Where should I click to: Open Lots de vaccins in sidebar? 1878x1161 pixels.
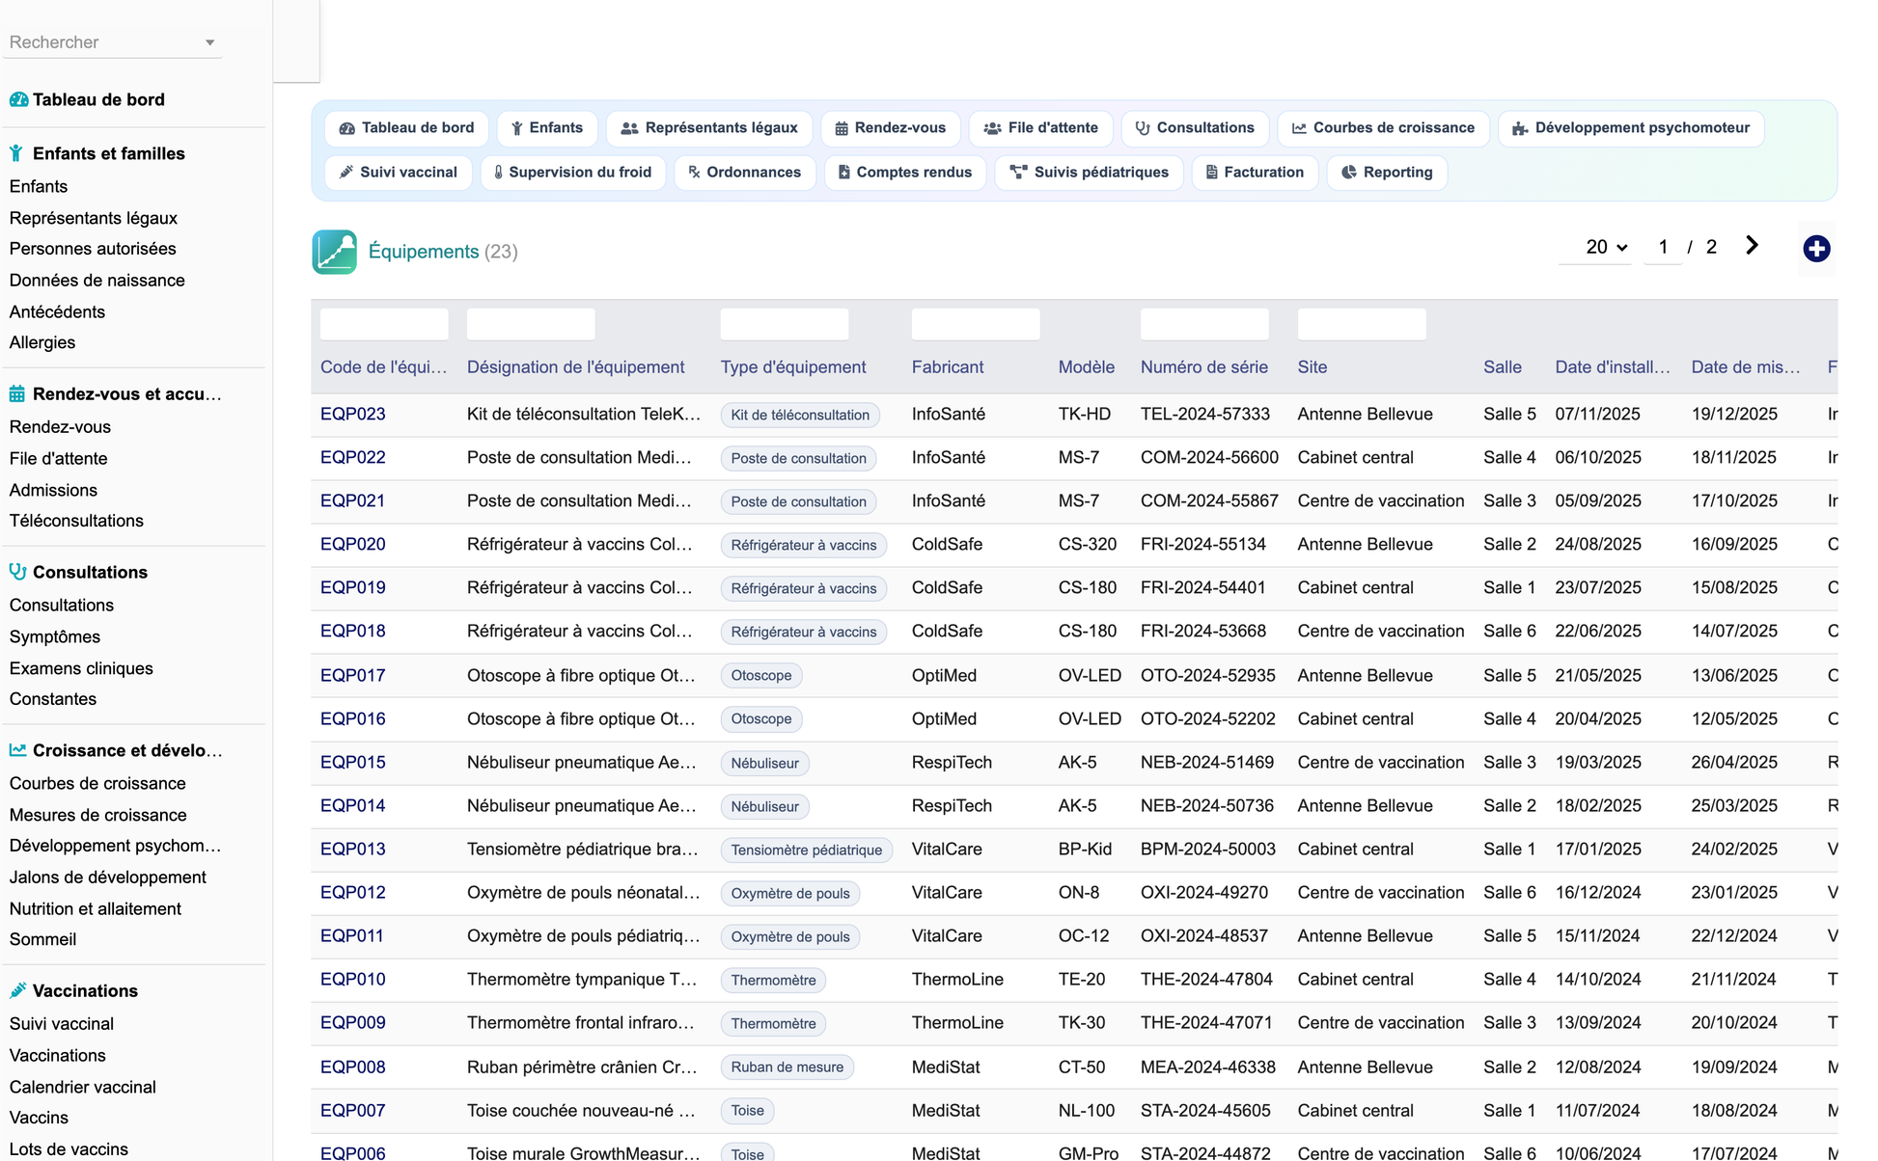69,1149
